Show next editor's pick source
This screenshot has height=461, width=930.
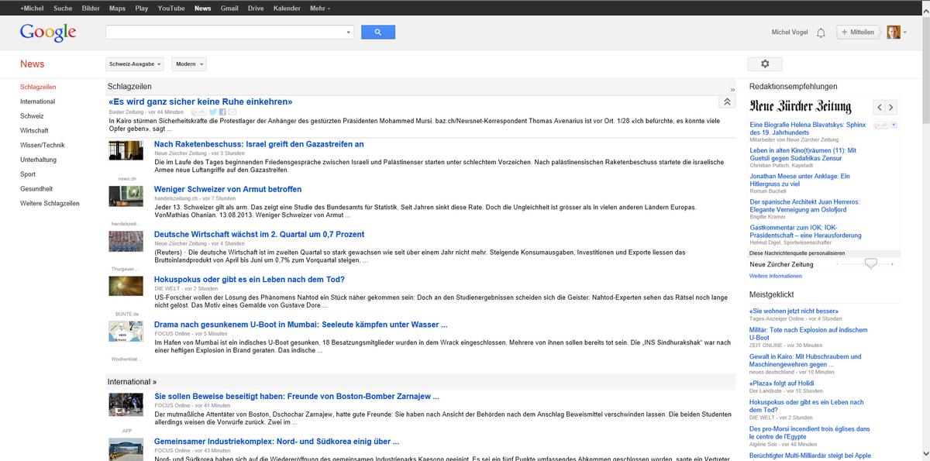point(891,108)
